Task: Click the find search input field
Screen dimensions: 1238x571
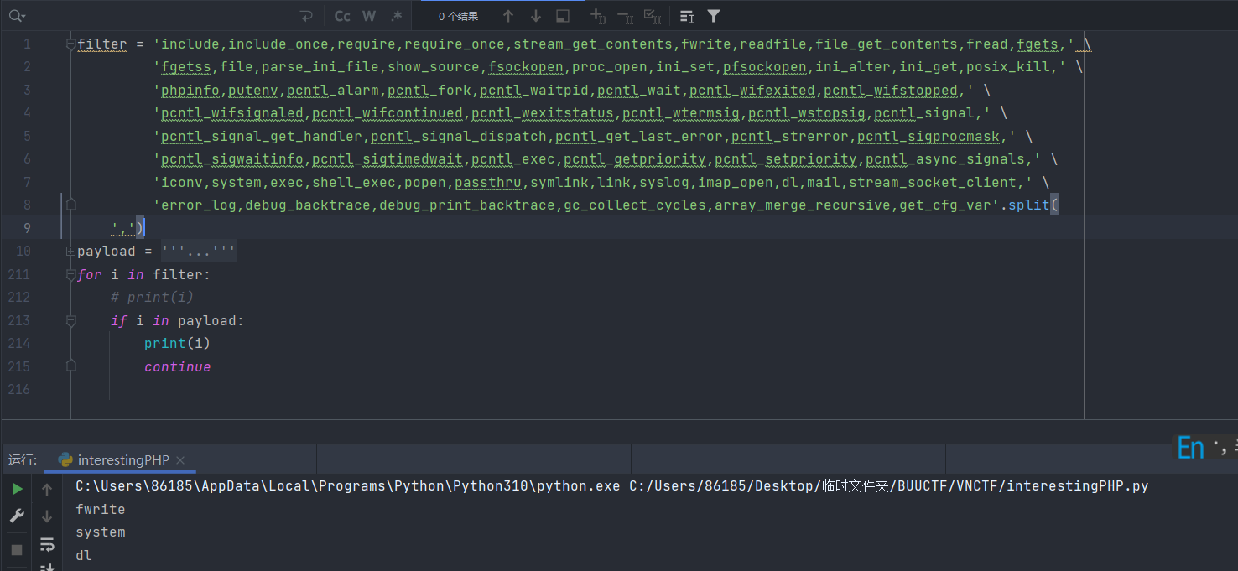Action: [x=159, y=16]
